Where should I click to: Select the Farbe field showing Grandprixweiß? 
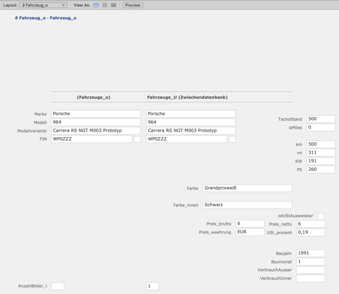247,188
